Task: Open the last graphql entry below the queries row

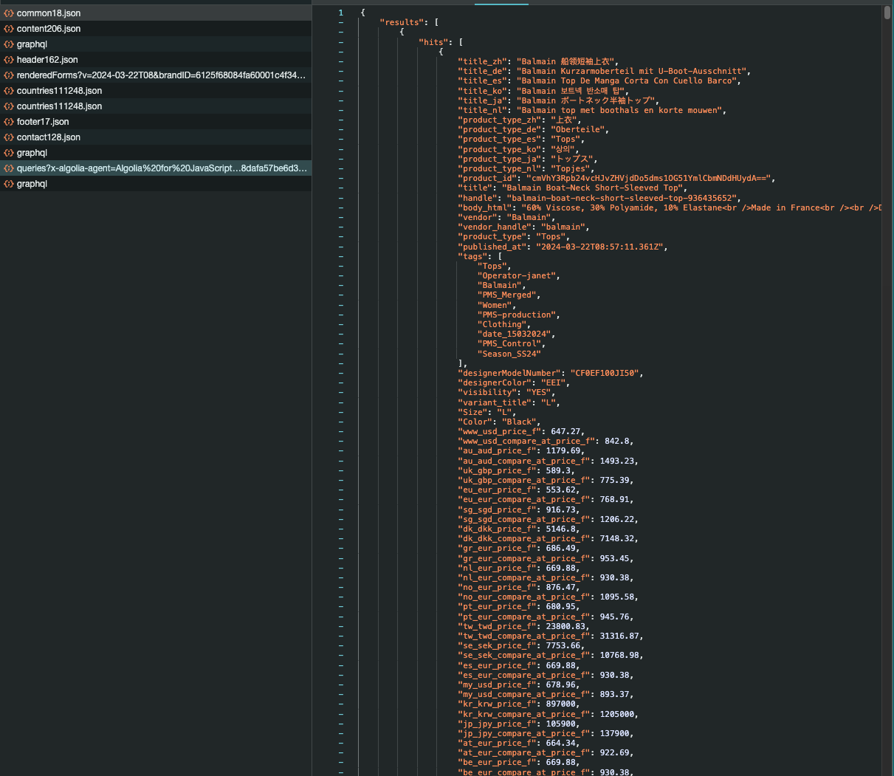Action: 155,184
